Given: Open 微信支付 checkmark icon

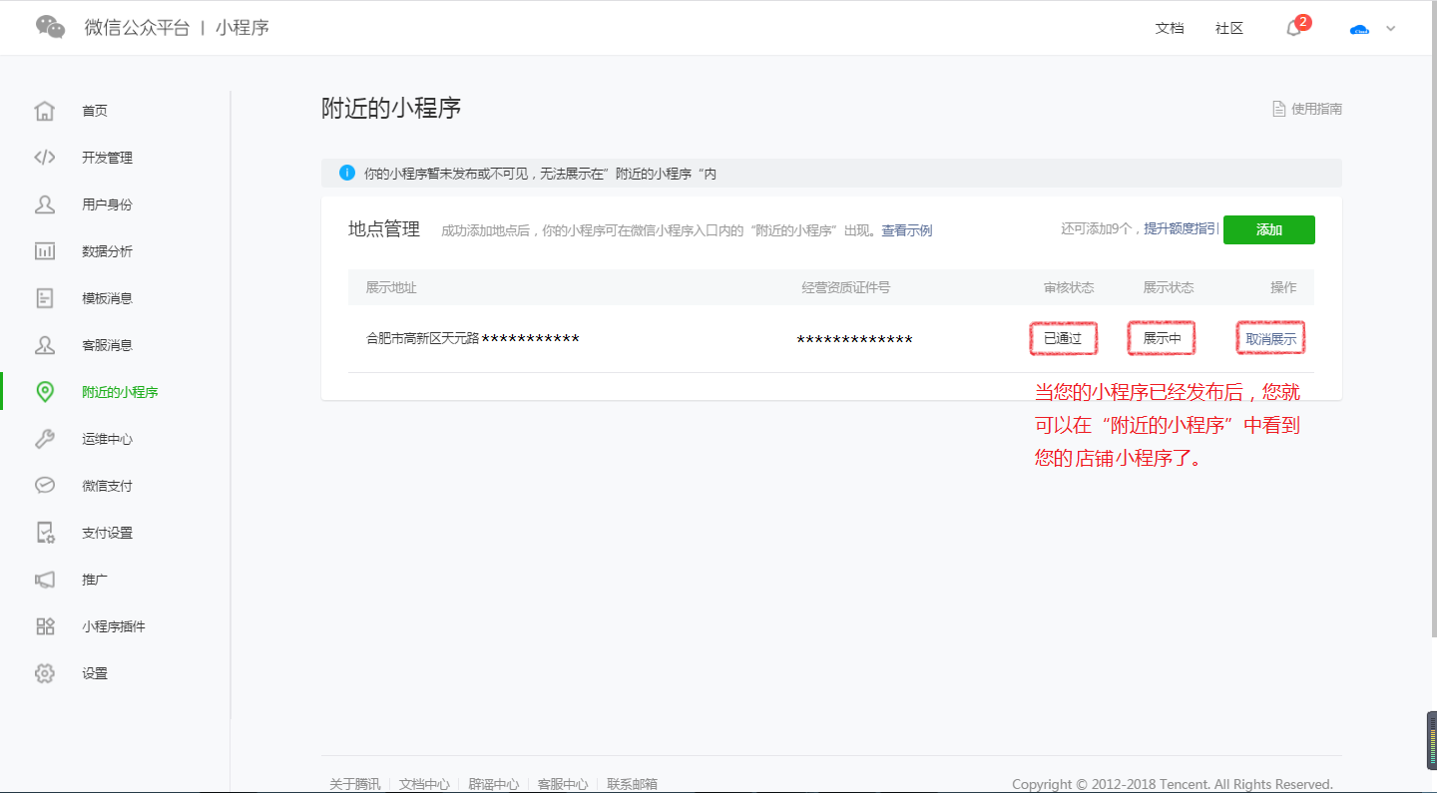Looking at the screenshot, I should 45,486.
